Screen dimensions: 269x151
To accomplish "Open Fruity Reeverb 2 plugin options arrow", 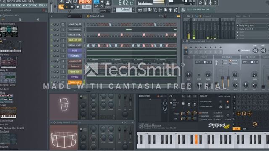I will tap(51, 122).
